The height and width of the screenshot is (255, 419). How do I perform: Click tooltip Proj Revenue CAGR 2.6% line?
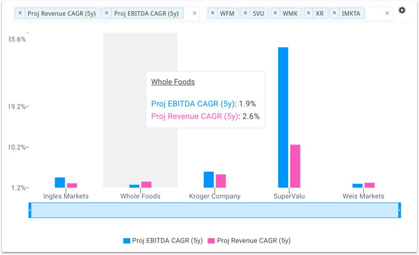pyautogui.click(x=206, y=116)
